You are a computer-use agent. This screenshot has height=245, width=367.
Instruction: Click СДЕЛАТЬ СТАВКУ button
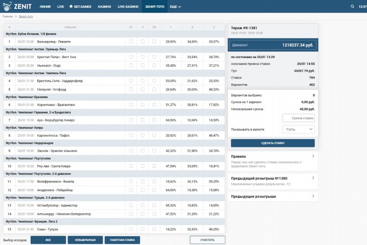pos(273,143)
